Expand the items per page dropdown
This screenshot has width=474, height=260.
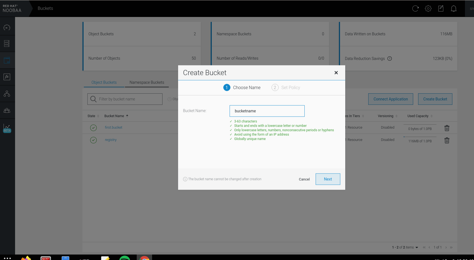417,247
